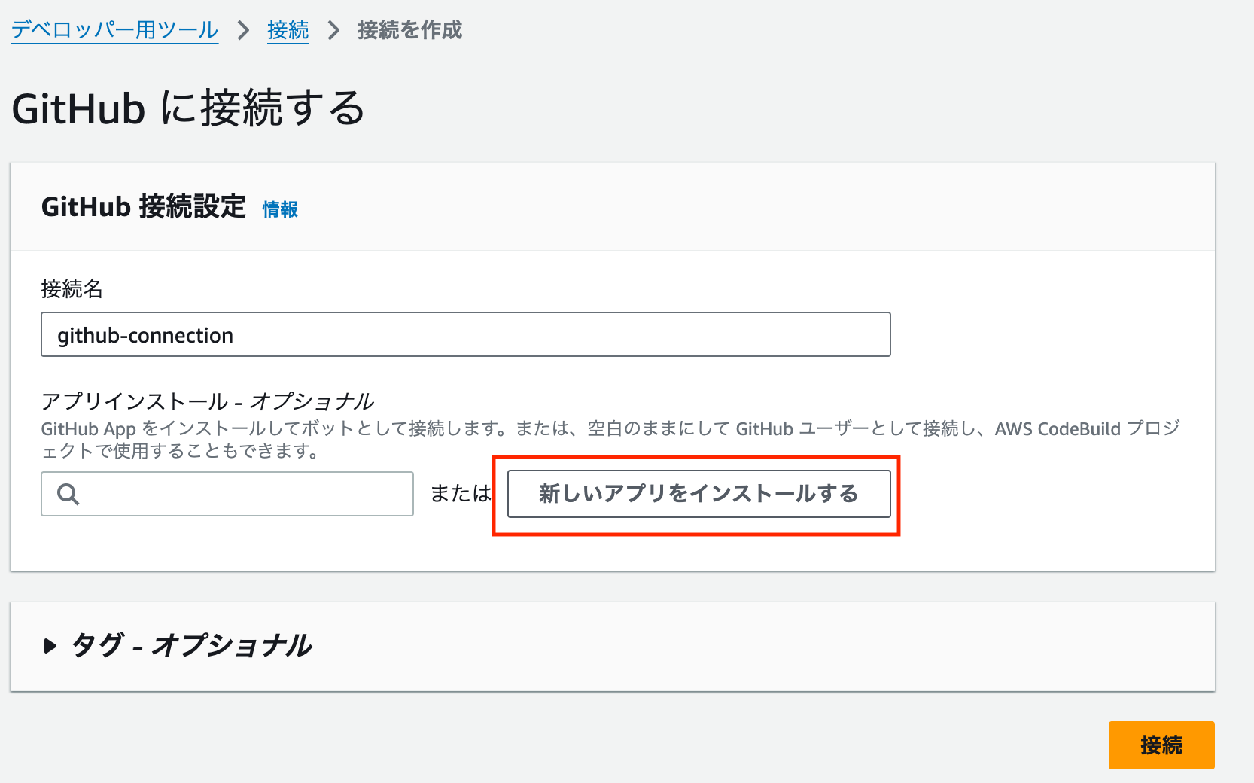This screenshot has width=1254, height=783.
Task: Click the magnifier search icon
Action: 68,494
